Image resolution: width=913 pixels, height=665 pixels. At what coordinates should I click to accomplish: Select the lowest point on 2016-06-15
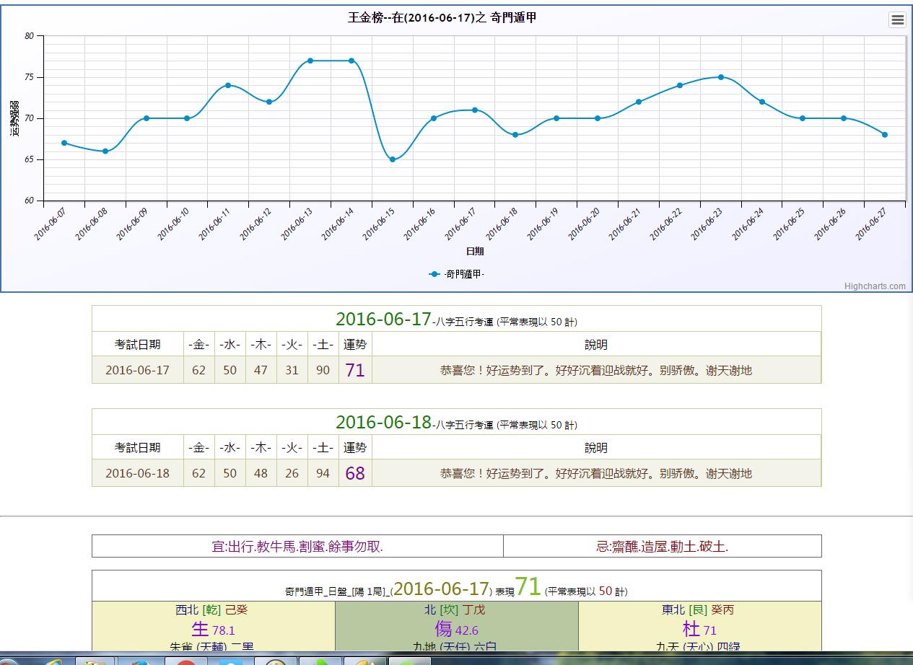click(x=393, y=159)
